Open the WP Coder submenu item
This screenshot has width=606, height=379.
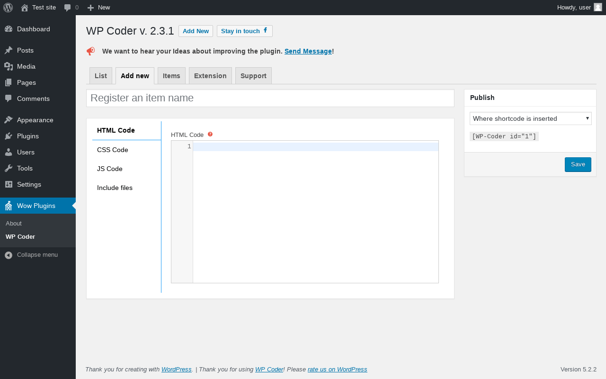[38, 236]
